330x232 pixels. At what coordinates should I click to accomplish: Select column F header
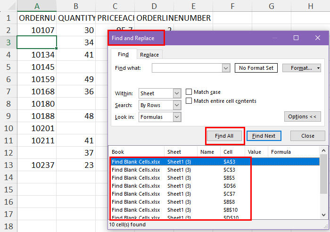point(232,6)
